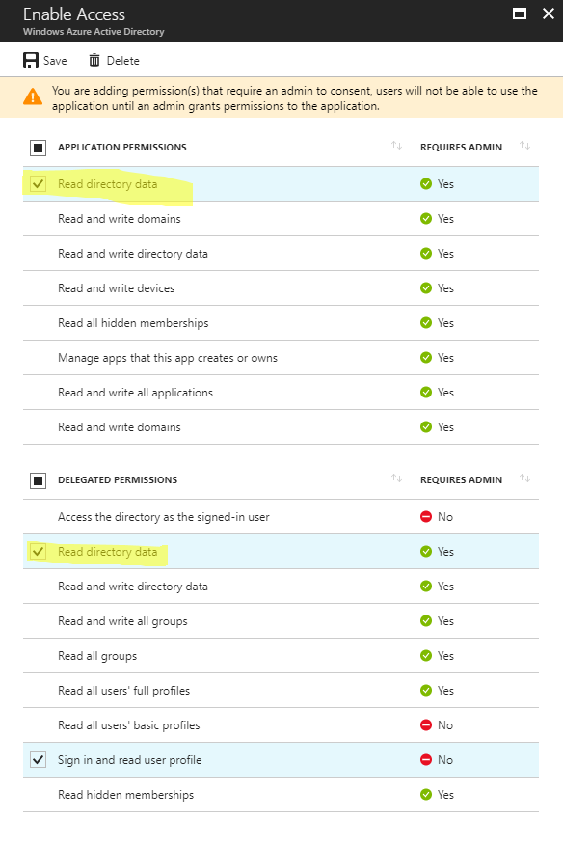
Task: Select Read and write all groups row
Action: pyautogui.click(x=281, y=621)
